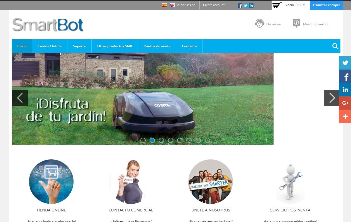The width and height of the screenshot is (351, 222).
Task: Open the Soporte menu
Action: tap(79, 46)
